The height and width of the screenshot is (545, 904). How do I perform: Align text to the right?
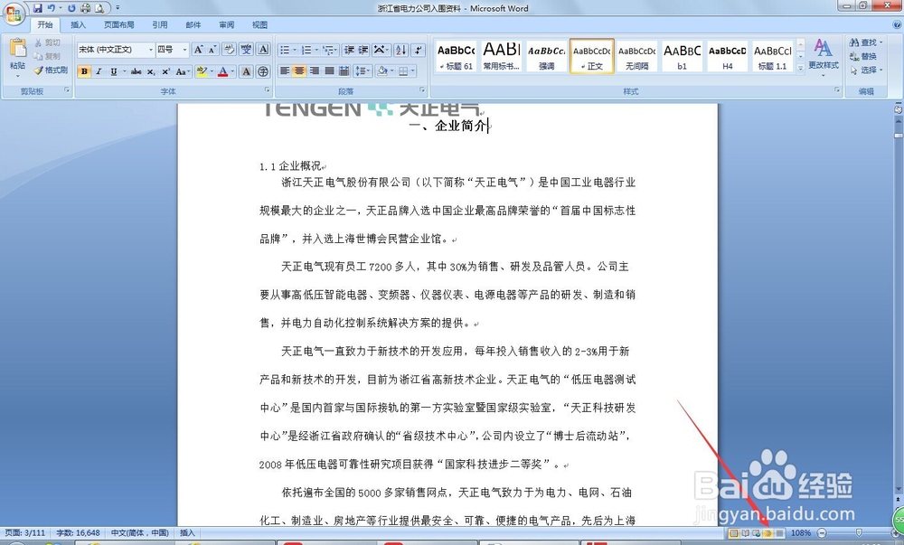coord(315,70)
